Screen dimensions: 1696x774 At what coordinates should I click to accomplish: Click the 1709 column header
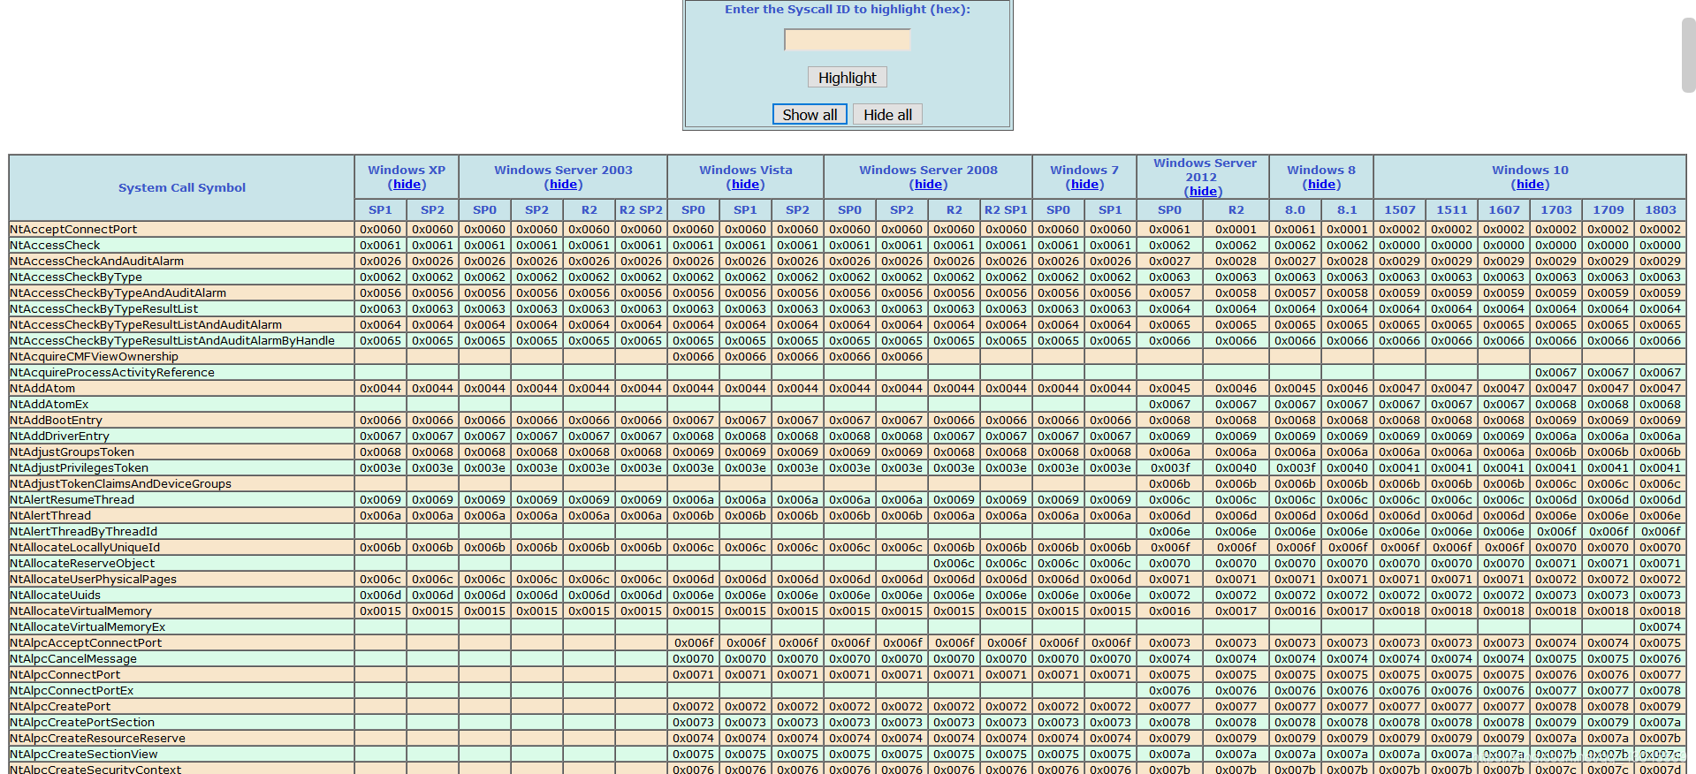1608,210
